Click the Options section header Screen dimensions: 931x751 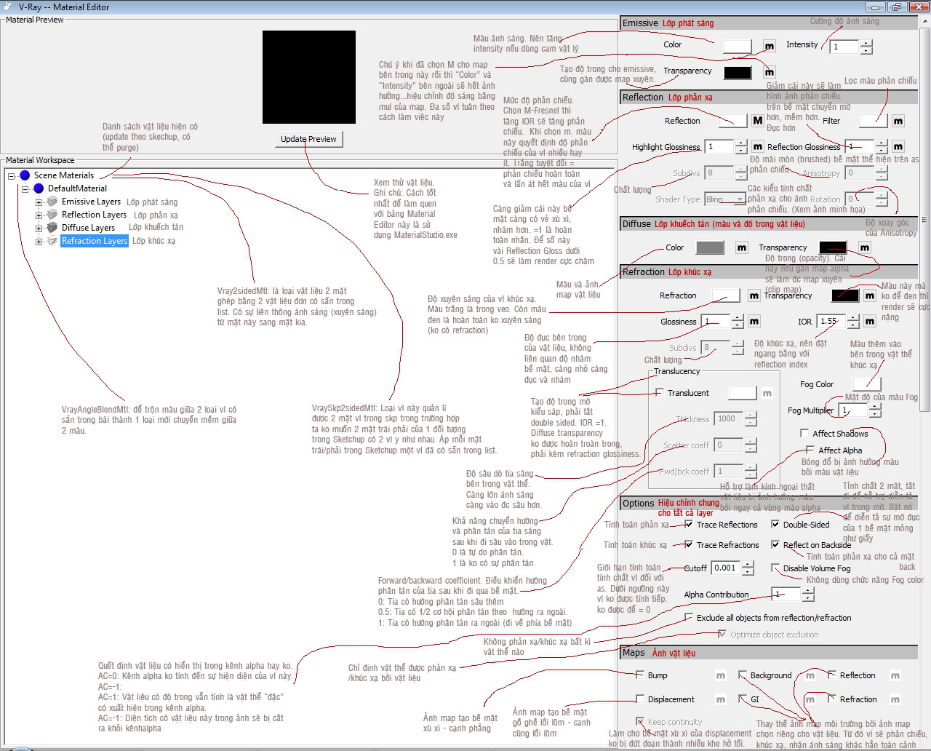click(770, 504)
